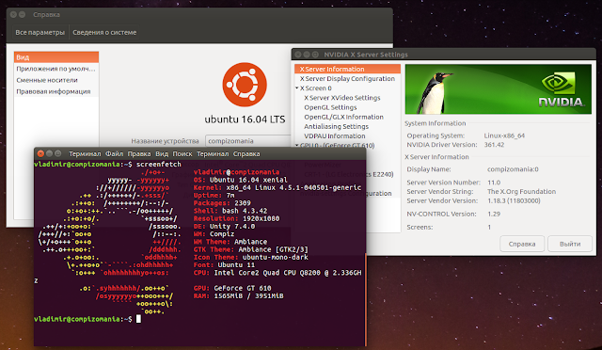Maximize the NVIDIA X Server Settings window
The image size is (602, 350).
(315, 55)
